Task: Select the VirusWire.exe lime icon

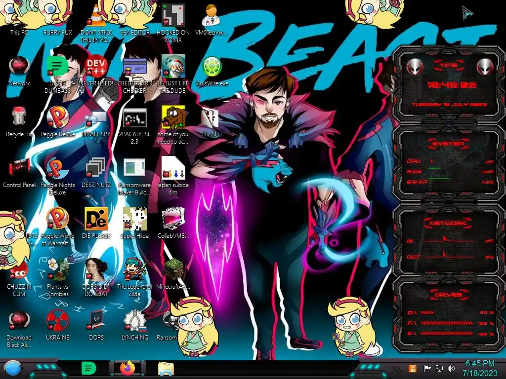Action: [x=211, y=71]
